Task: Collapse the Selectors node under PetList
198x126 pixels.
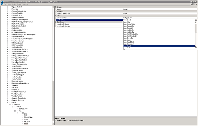Action: click(x=10, y=105)
